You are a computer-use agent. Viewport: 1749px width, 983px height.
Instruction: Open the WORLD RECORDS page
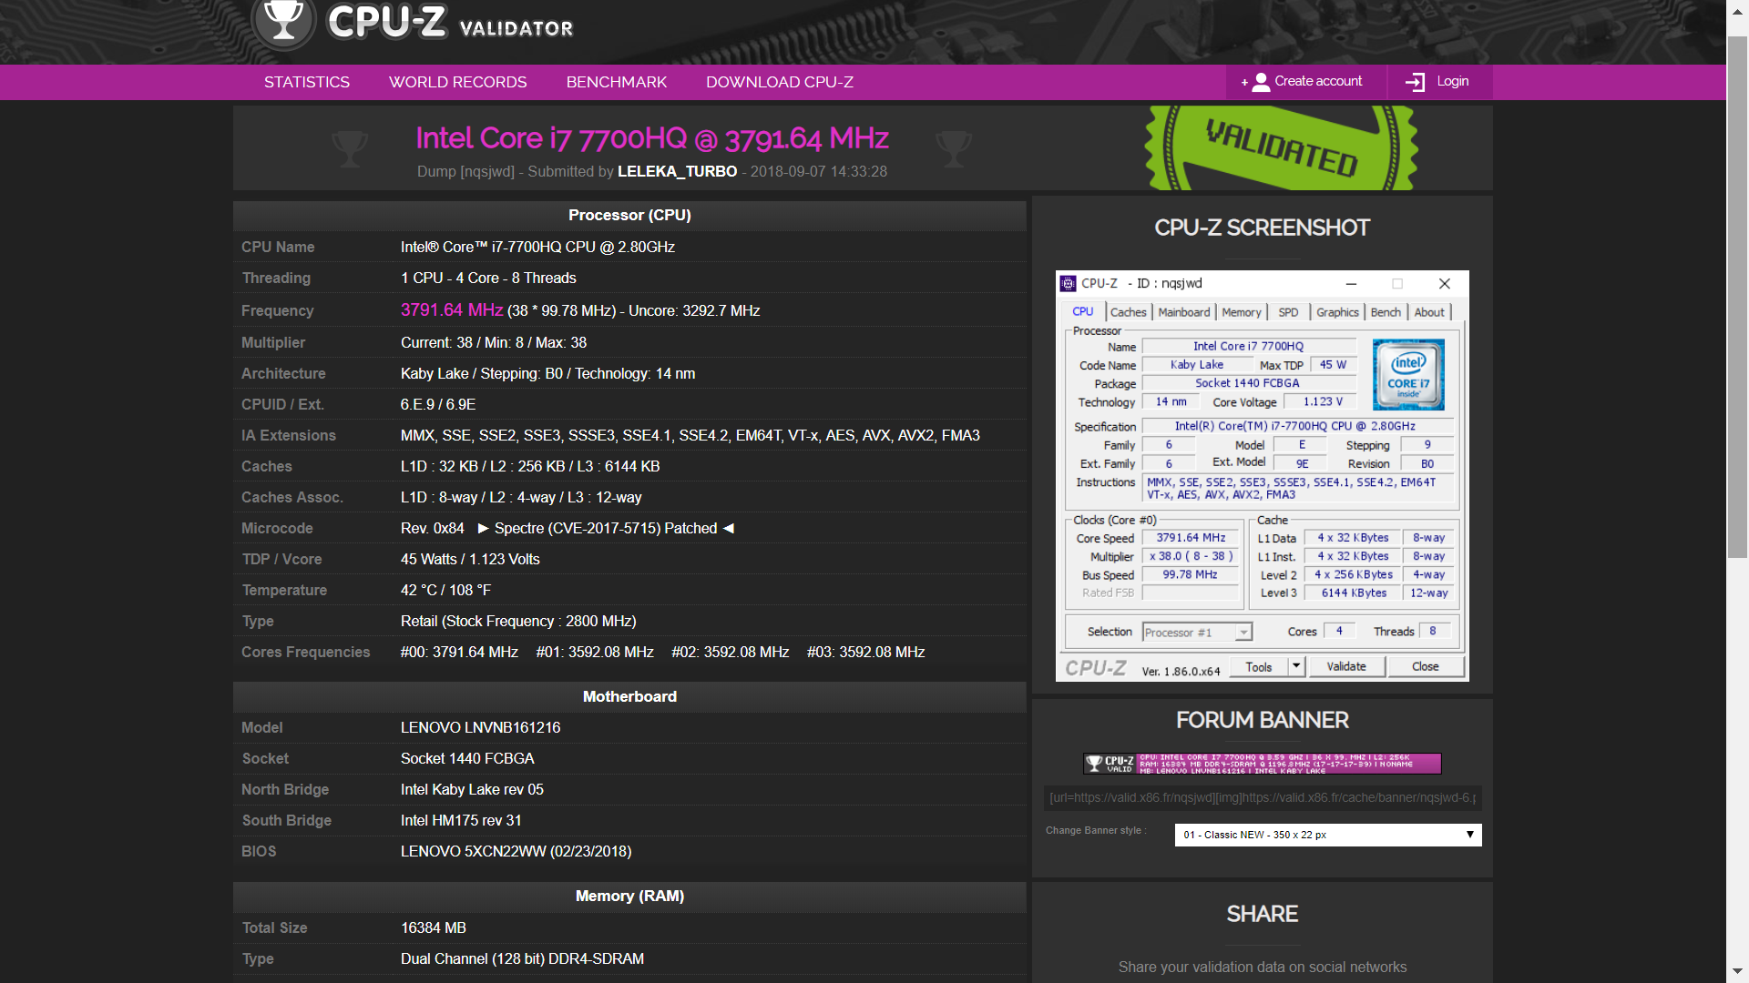tap(458, 82)
